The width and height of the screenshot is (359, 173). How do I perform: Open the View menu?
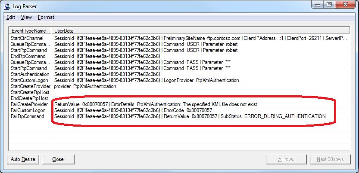pyautogui.click(x=26, y=17)
